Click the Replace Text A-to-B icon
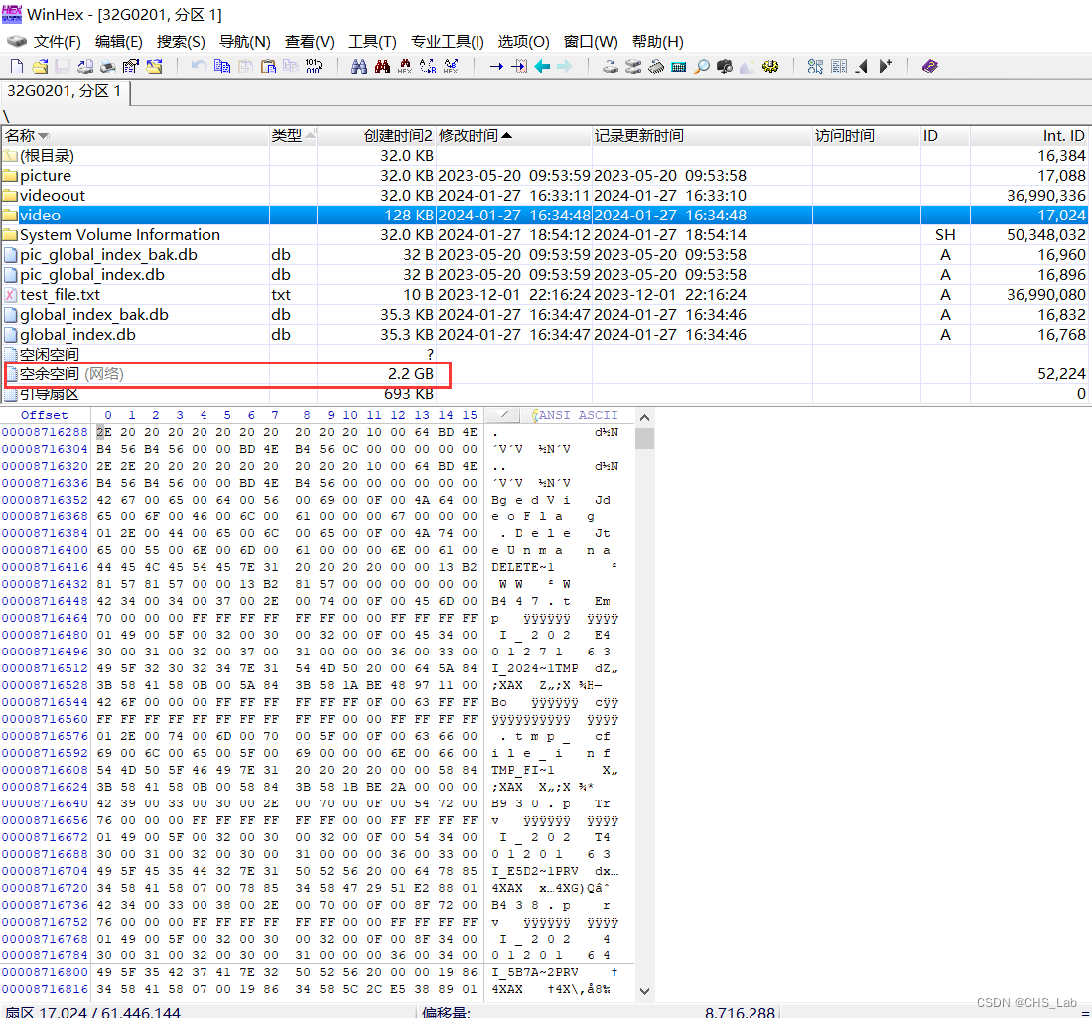This screenshot has width=1092, height=1018. coord(428,67)
